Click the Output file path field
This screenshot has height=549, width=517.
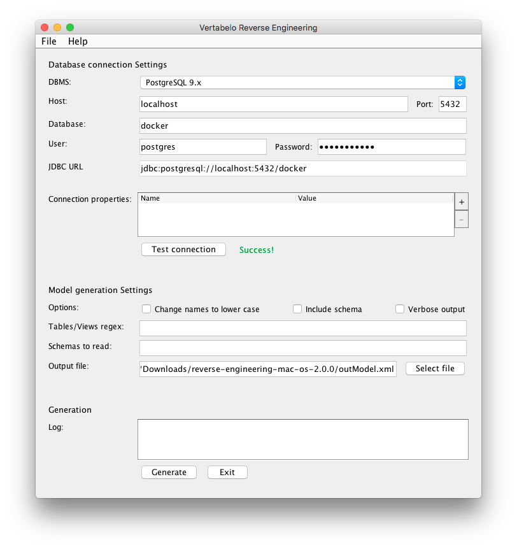coord(268,369)
